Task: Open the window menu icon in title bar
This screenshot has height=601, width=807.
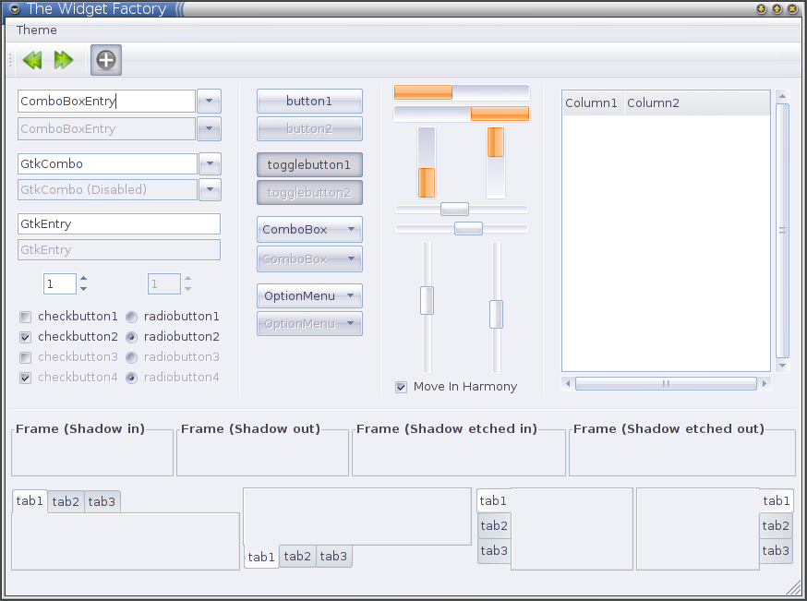Action: pos(15,8)
